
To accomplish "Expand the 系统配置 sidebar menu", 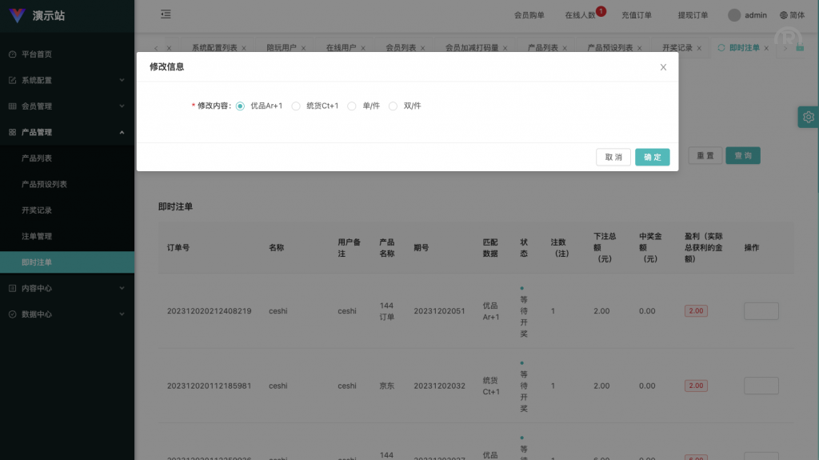I will 67,80.
